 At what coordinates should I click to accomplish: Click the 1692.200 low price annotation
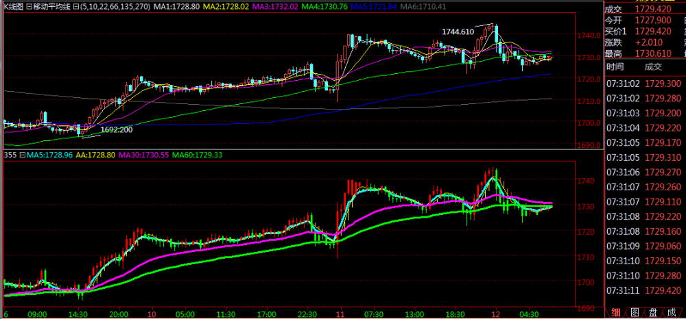(117, 129)
